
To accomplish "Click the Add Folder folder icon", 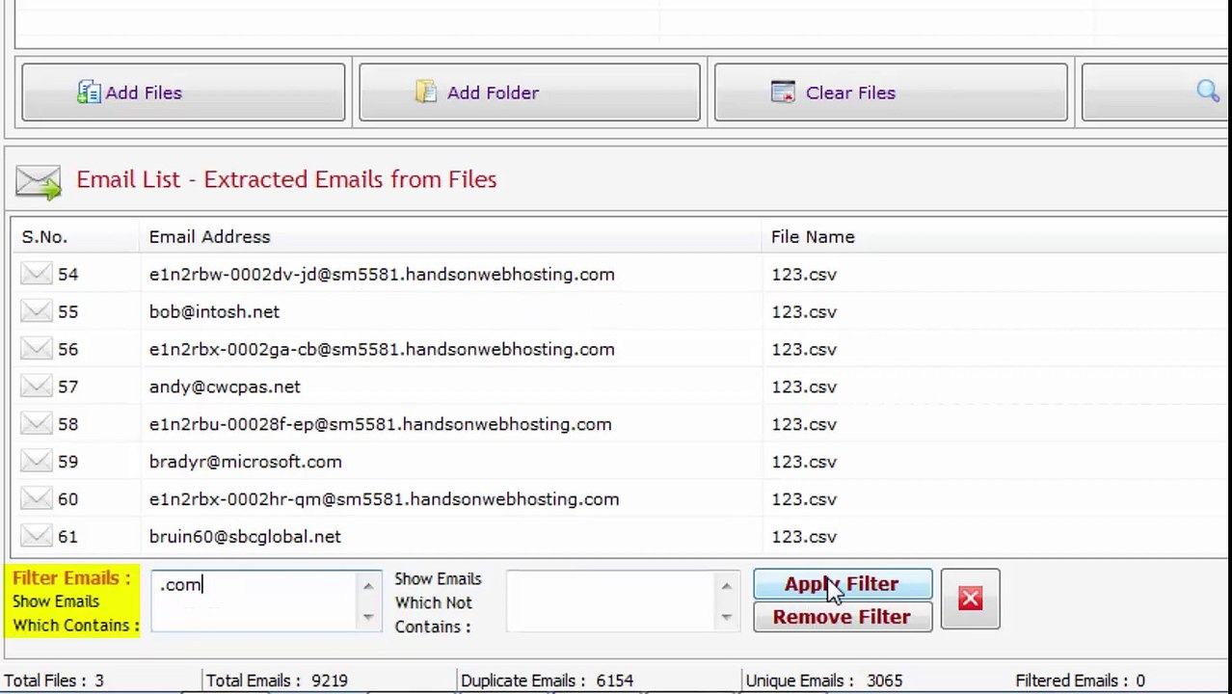I will point(426,93).
